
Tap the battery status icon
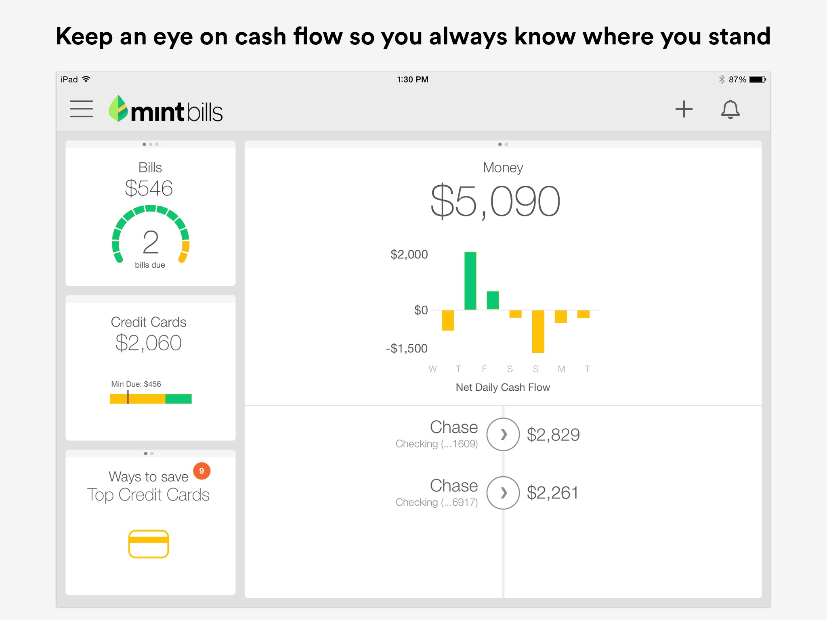[758, 80]
